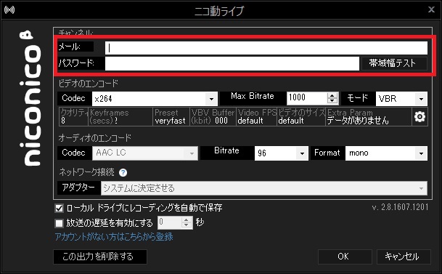Click the ビデオのサイズ default cell
Viewport: 442px width, 274px height.
point(301,116)
